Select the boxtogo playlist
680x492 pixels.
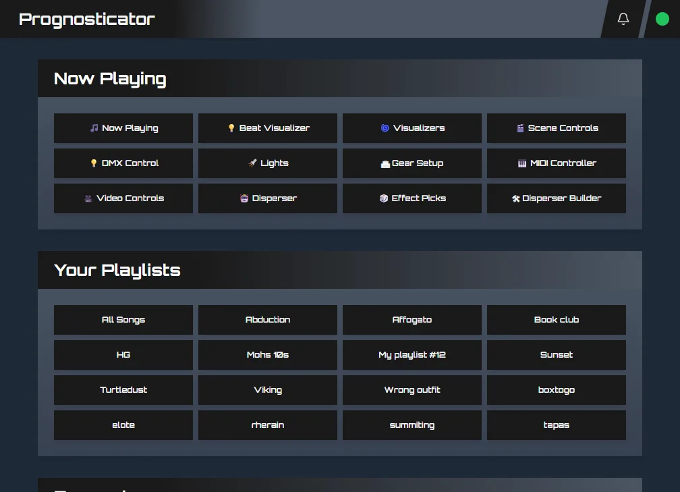[x=557, y=390]
